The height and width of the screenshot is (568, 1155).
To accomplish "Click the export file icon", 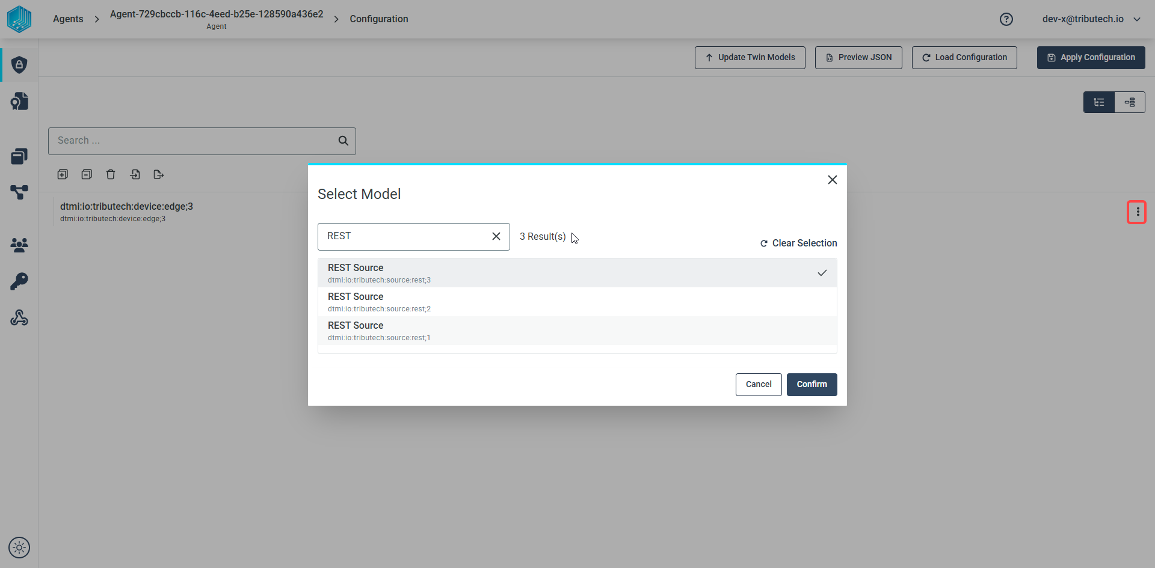I will pyautogui.click(x=159, y=174).
